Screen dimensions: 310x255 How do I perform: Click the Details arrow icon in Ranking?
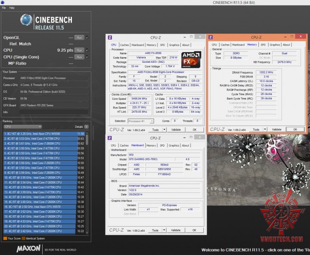click(87, 126)
